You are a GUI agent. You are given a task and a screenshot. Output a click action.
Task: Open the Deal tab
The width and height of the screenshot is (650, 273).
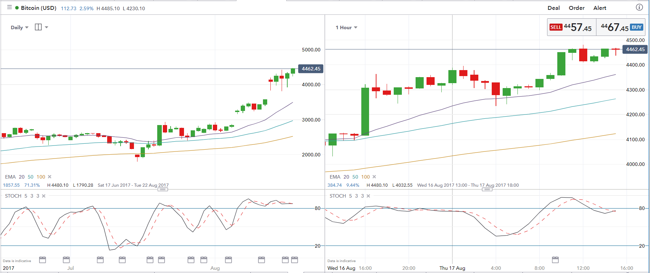click(553, 8)
